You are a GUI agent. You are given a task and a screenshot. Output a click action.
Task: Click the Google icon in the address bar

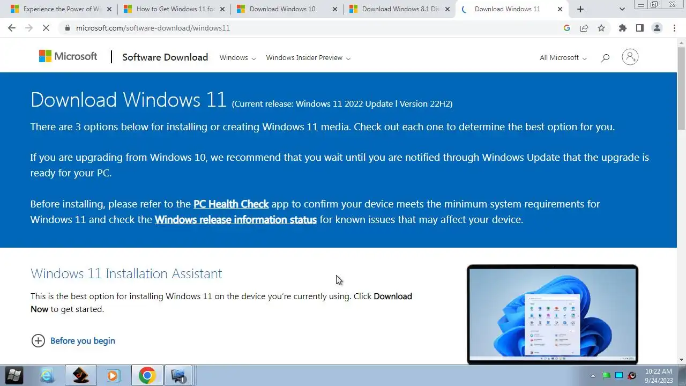(x=567, y=28)
